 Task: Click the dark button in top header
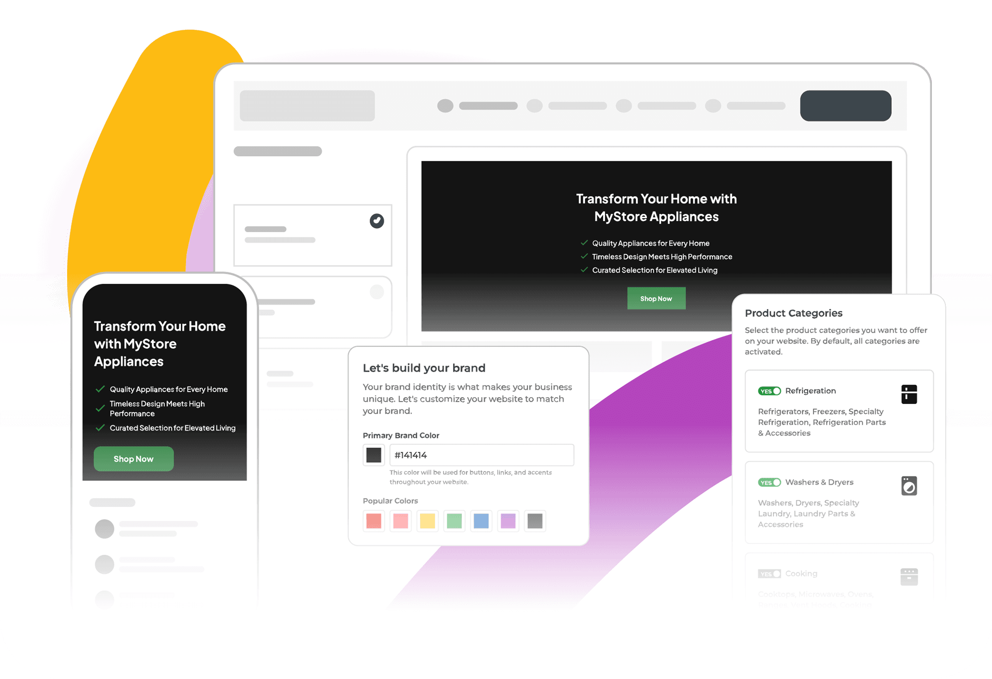click(x=846, y=106)
